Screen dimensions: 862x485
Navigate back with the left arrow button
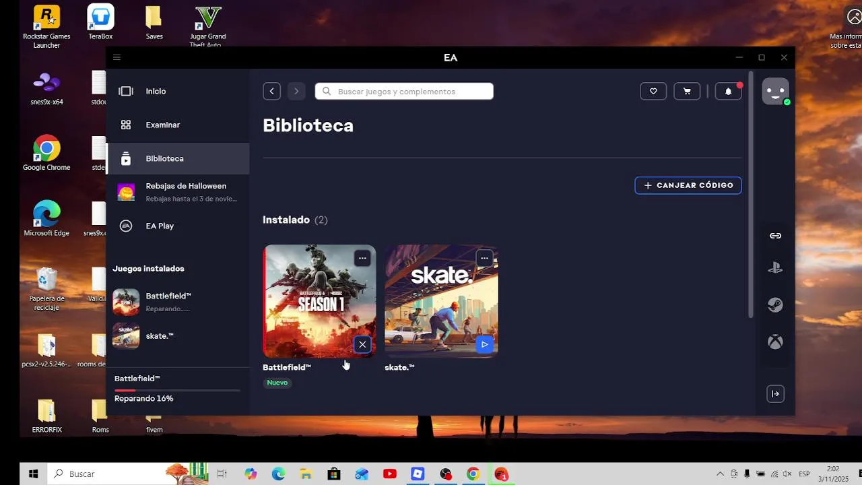271,91
